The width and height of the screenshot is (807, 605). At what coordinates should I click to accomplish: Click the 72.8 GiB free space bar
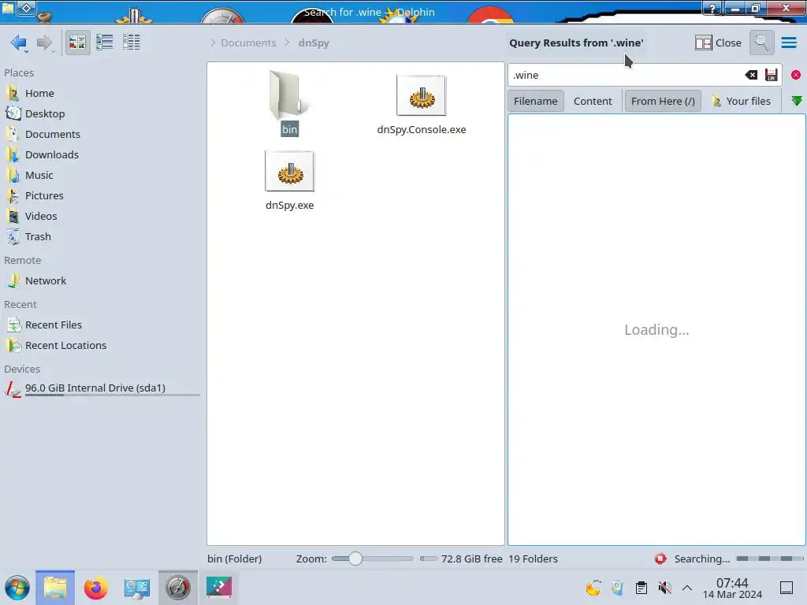[x=428, y=559]
